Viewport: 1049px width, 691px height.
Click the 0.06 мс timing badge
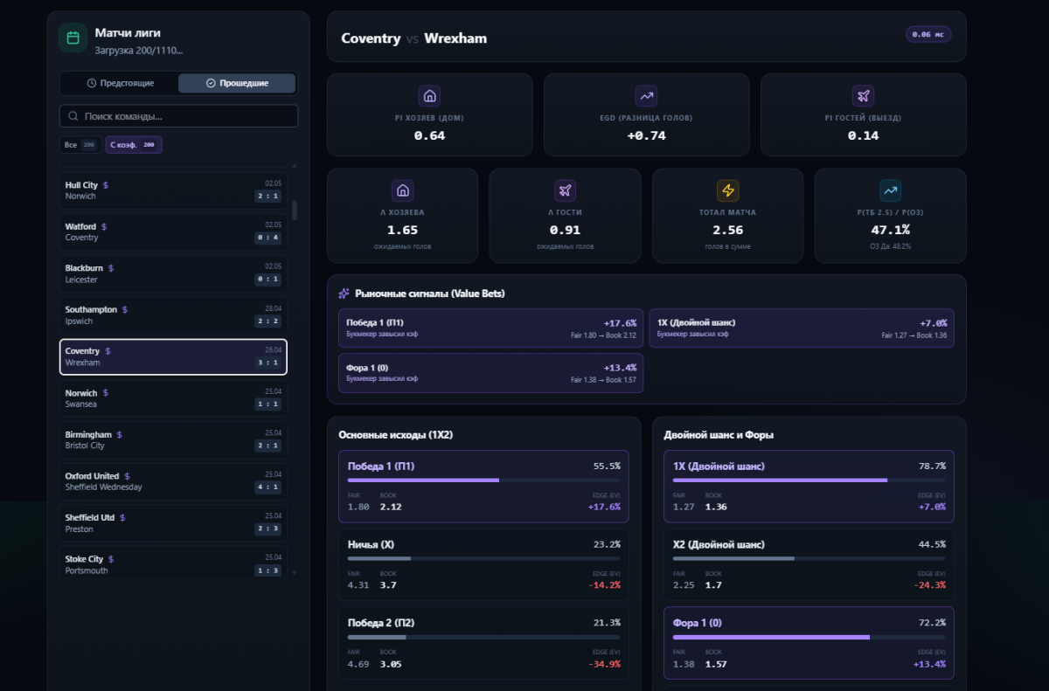(x=928, y=34)
